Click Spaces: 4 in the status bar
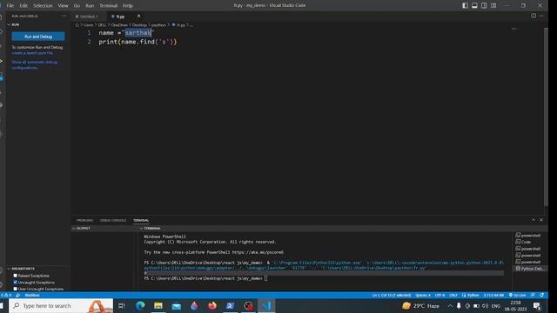The height and width of the screenshot is (313, 557). pos(423,296)
